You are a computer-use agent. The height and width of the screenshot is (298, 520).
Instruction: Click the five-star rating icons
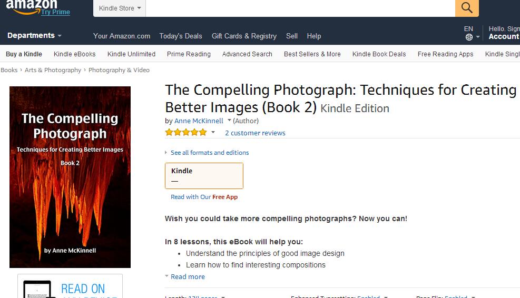tap(186, 133)
